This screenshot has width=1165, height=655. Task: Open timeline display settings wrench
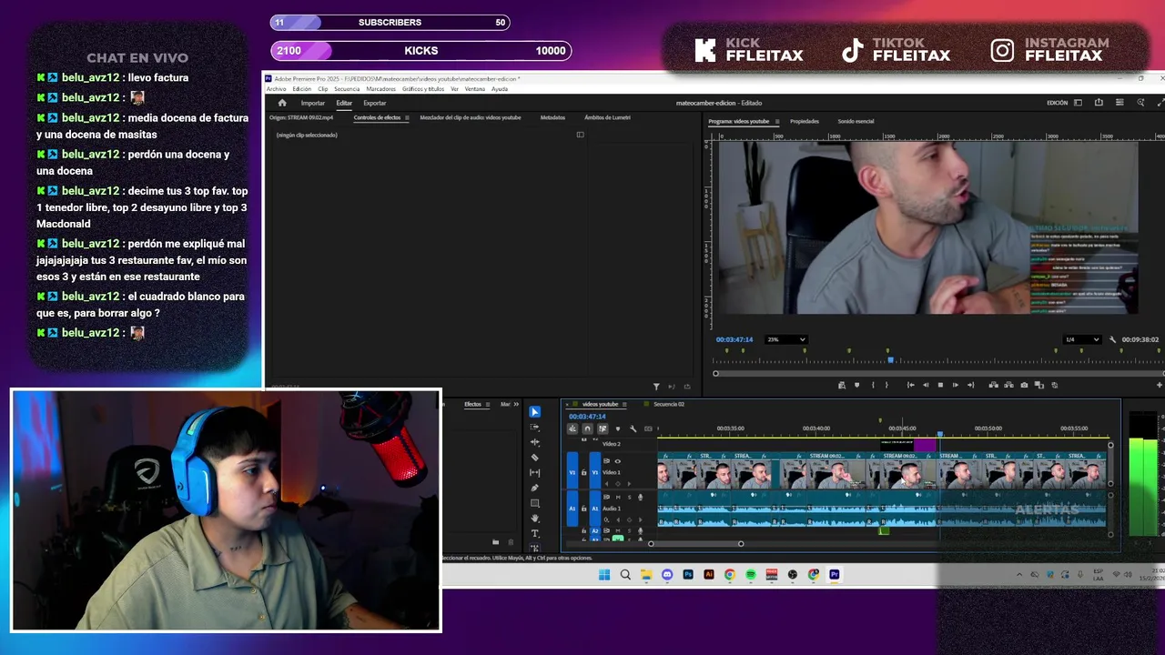[x=633, y=428]
